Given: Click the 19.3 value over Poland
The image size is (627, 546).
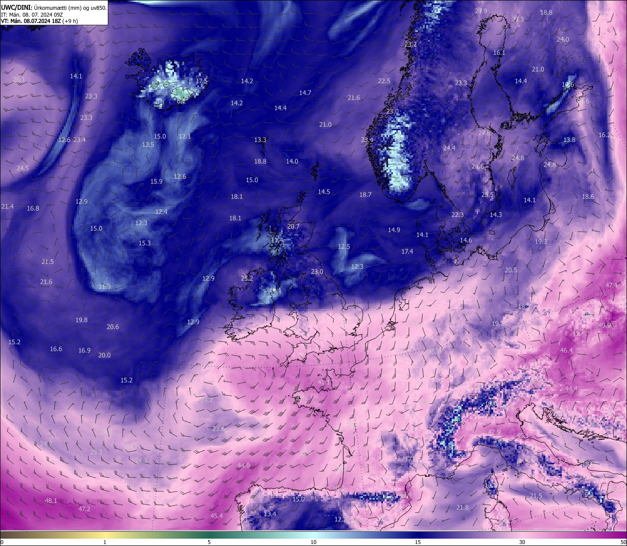Looking at the screenshot, I should 541,241.
